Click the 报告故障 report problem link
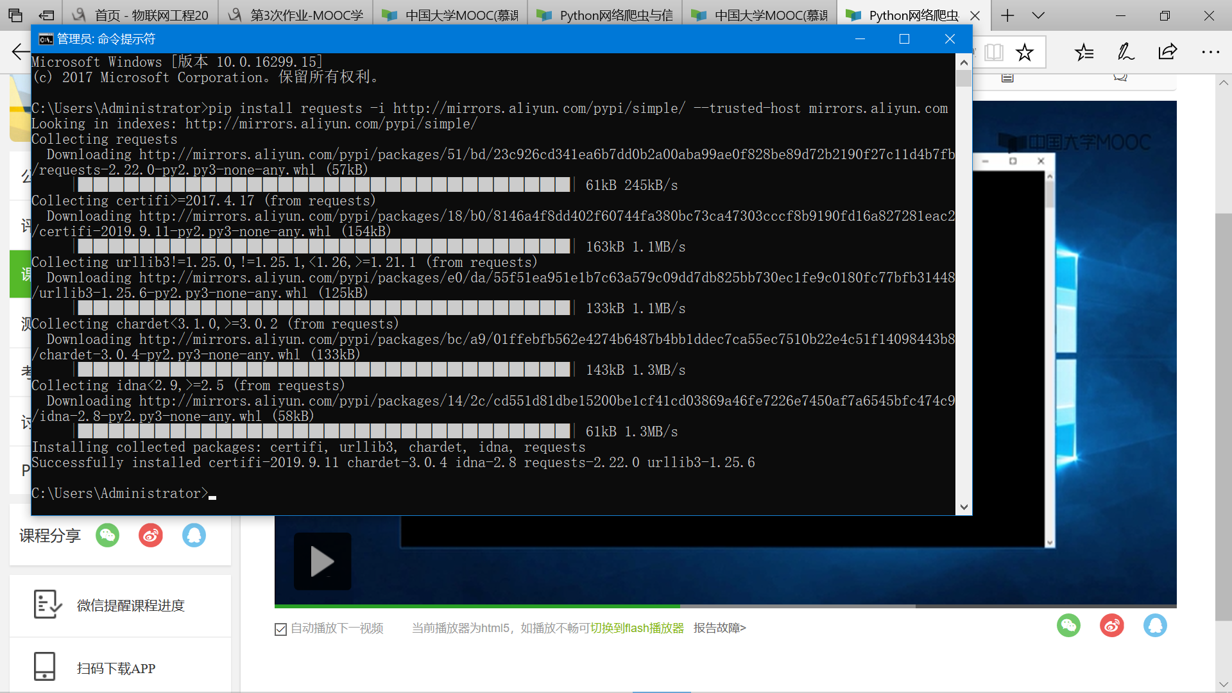This screenshot has height=693, width=1232. [x=719, y=628]
